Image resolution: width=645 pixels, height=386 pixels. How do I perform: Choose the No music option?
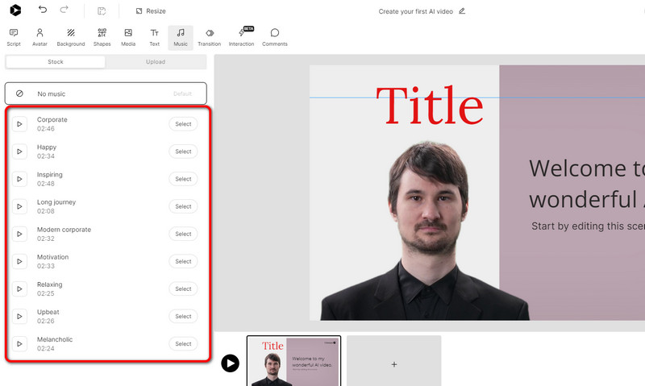106,93
